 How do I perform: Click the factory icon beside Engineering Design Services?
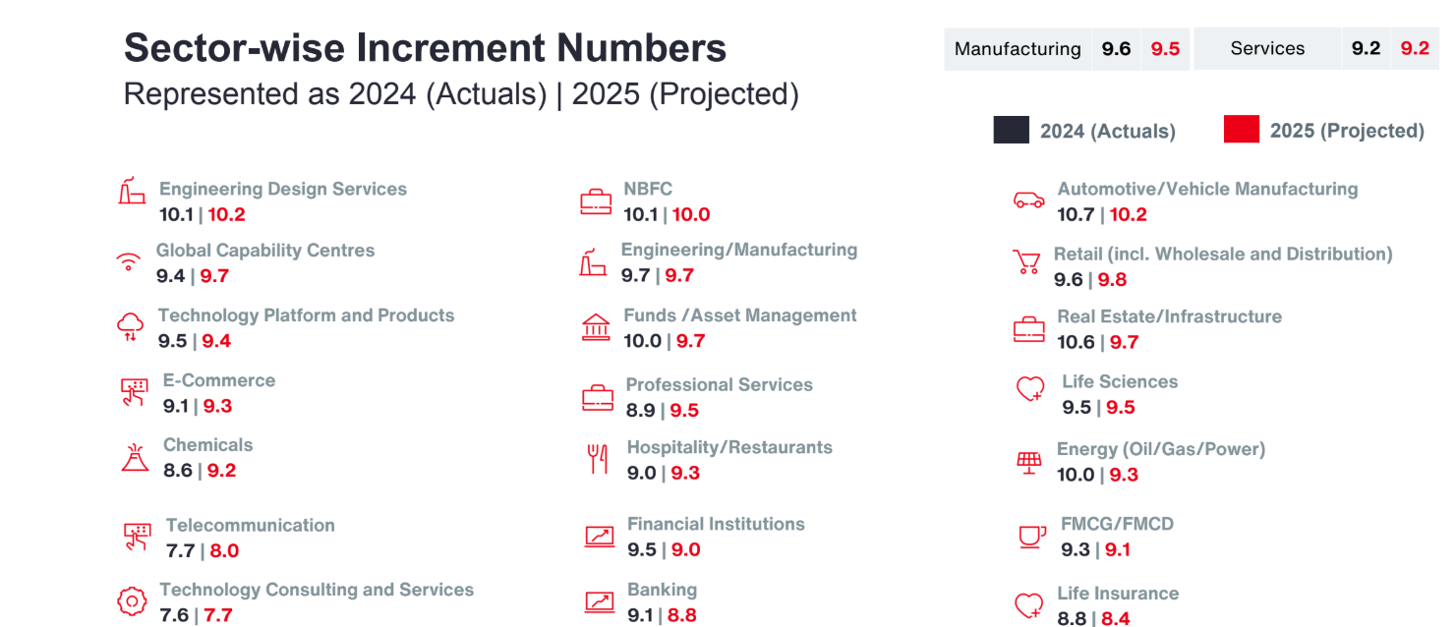(x=132, y=191)
